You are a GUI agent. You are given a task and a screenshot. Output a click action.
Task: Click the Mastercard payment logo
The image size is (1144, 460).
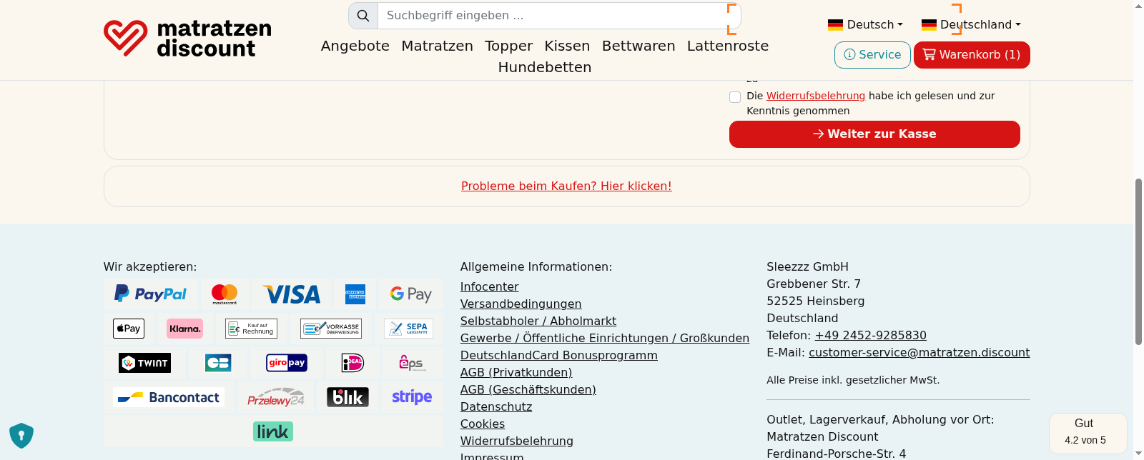pyautogui.click(x=225, y=294)
